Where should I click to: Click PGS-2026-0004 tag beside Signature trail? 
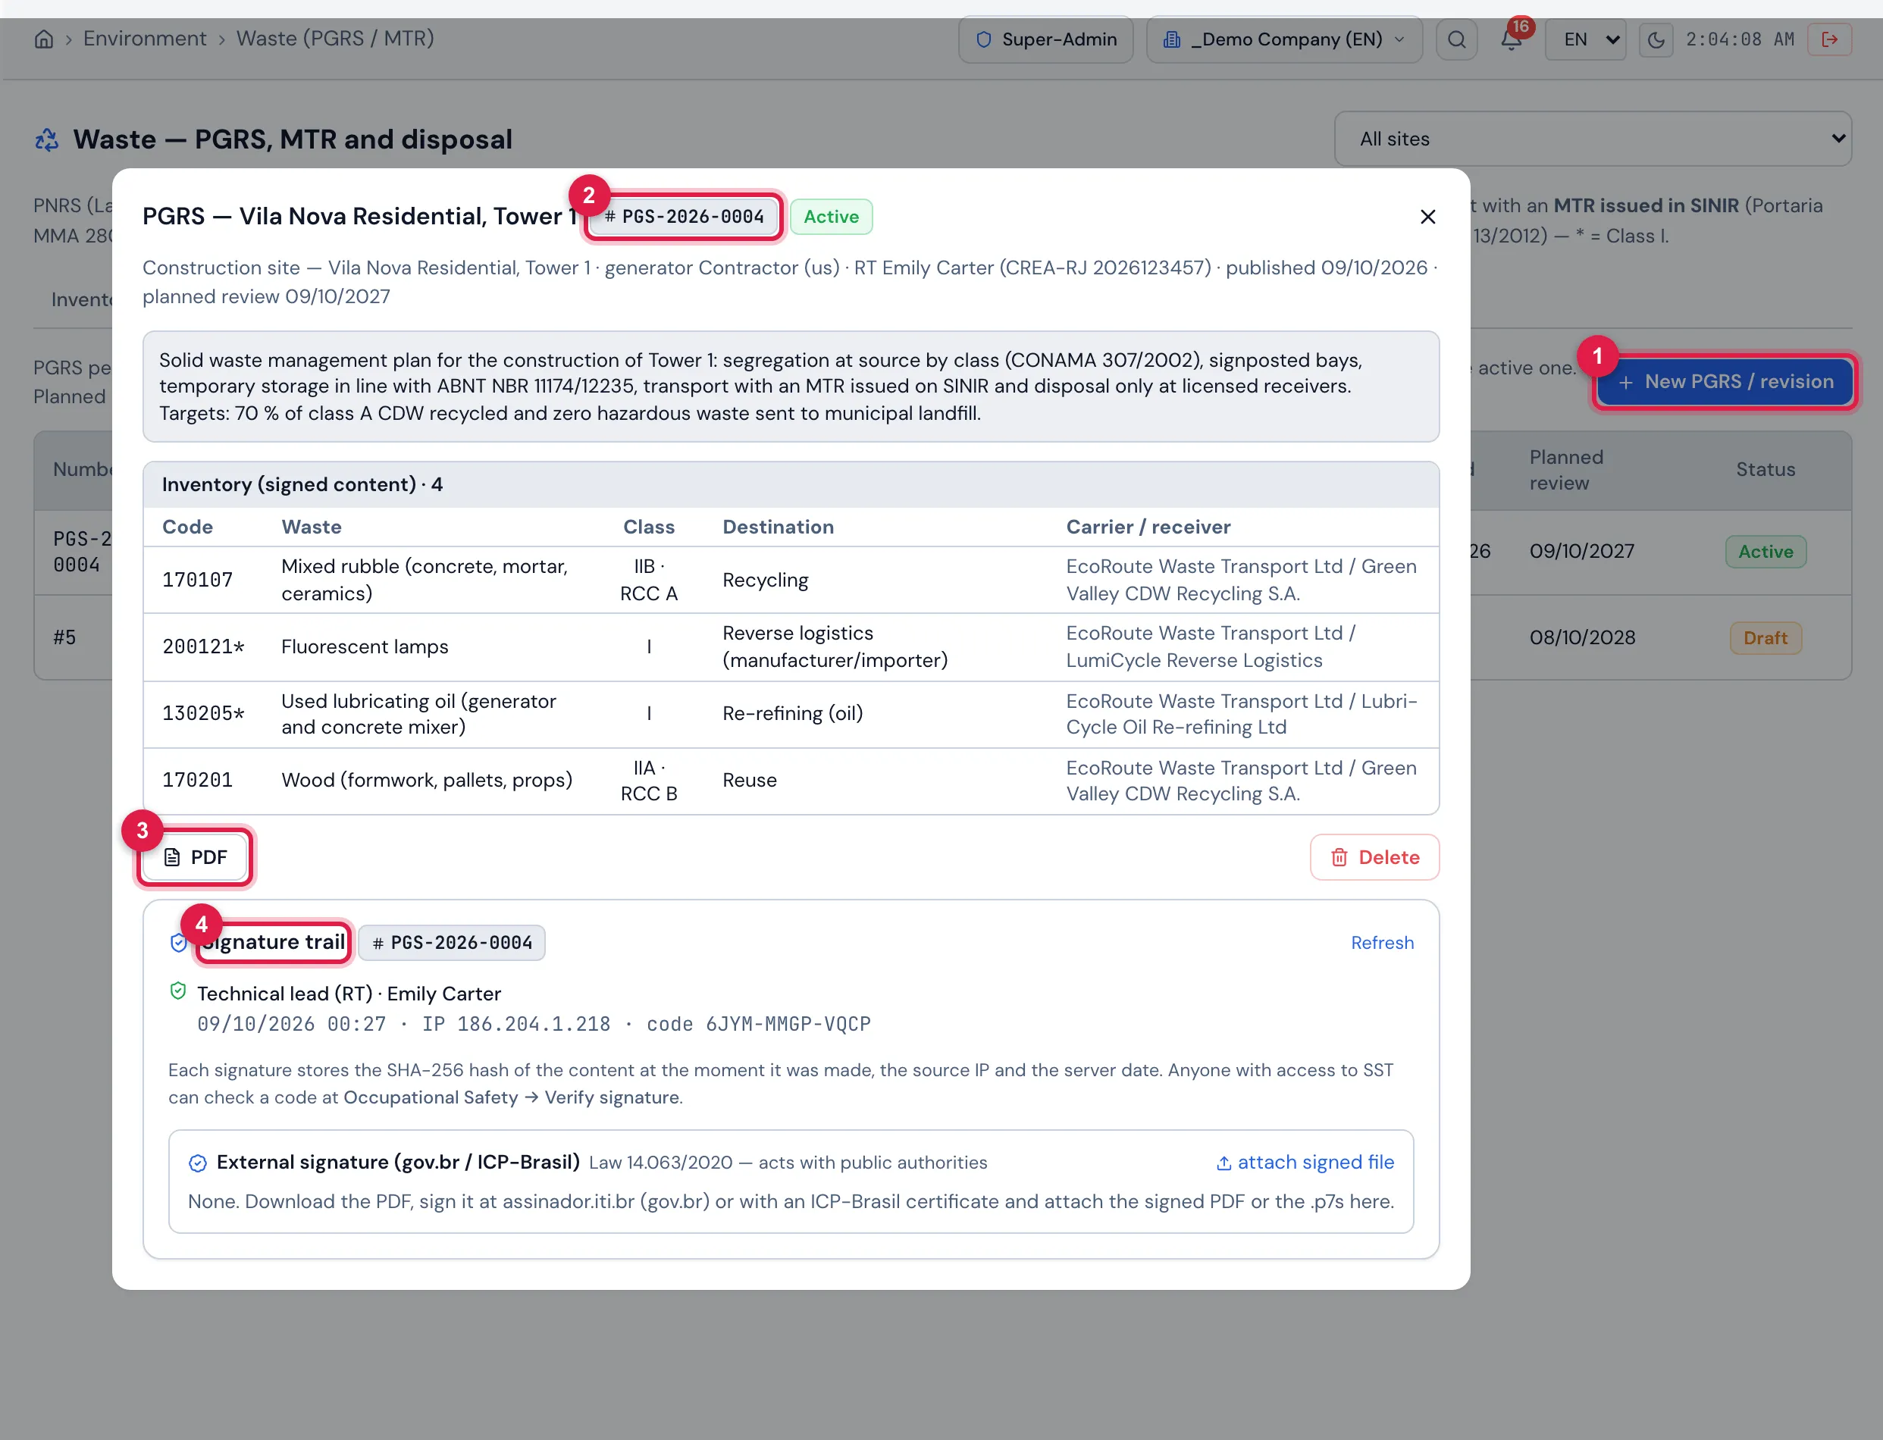click(452, 943)
